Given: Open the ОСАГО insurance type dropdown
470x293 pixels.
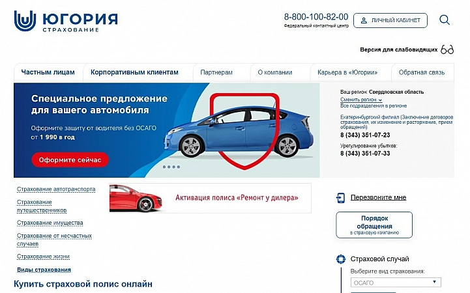Looking at the screenshot, I should pyautogui.click(x=396, y=282).
